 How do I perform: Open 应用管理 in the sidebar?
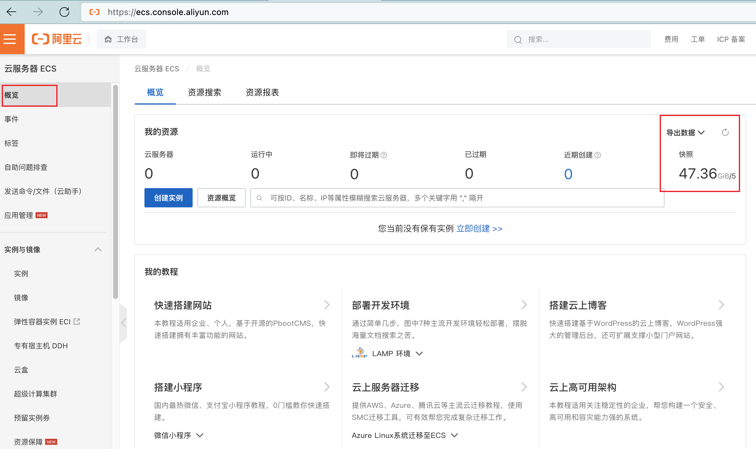(19, 215)
